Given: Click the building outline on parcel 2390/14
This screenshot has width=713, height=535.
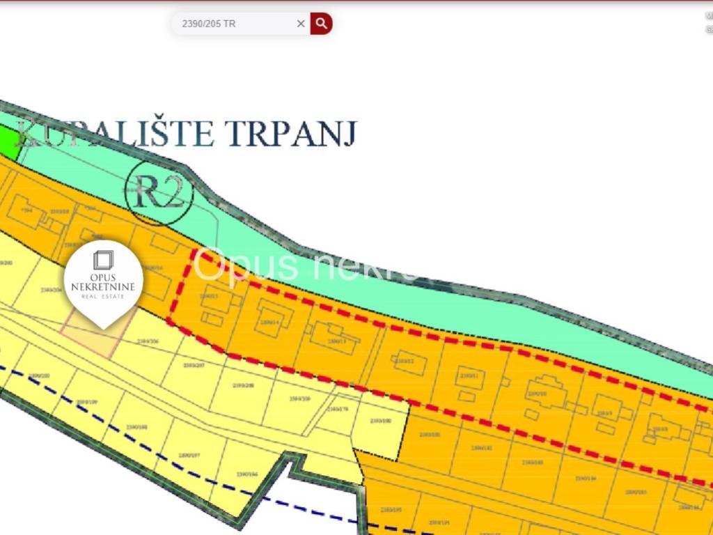Looking at the screenshot, I should [x=273, y=318].
